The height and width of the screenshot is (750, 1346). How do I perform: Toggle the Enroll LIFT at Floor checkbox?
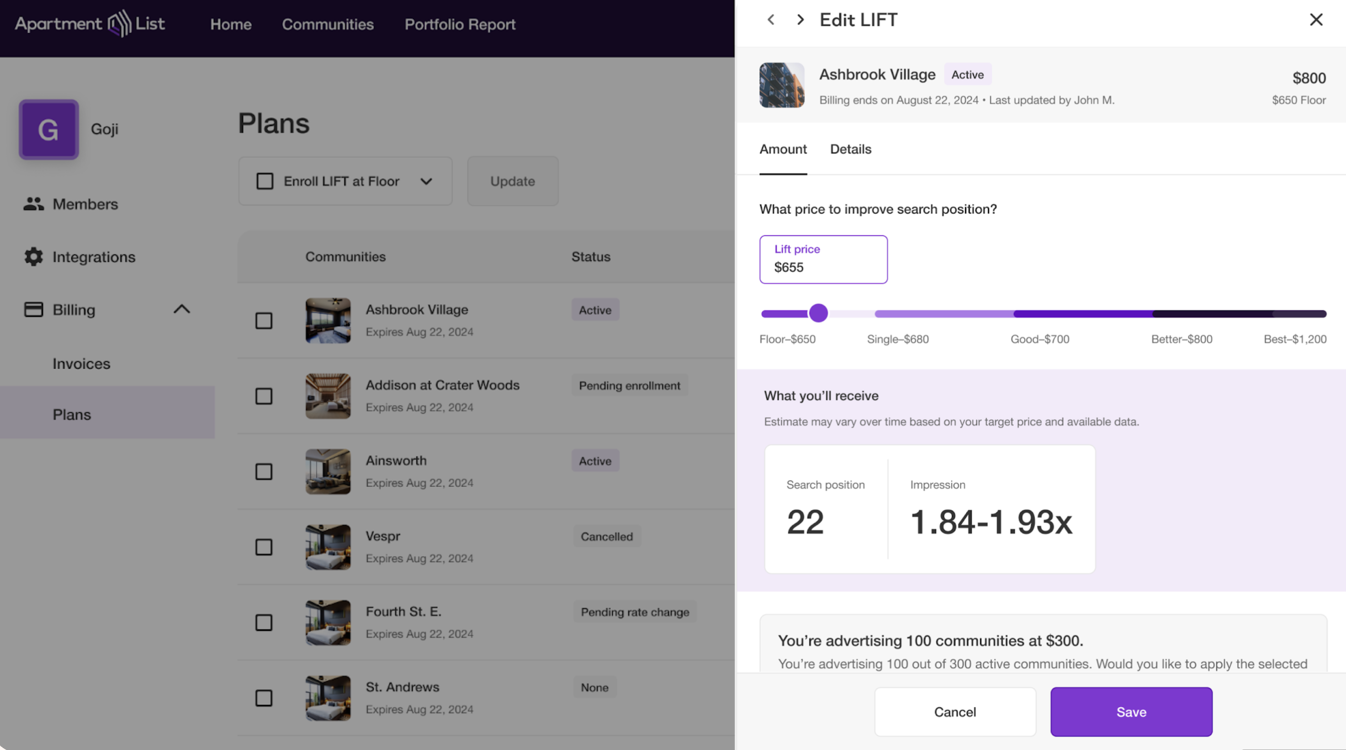(265, 182)
